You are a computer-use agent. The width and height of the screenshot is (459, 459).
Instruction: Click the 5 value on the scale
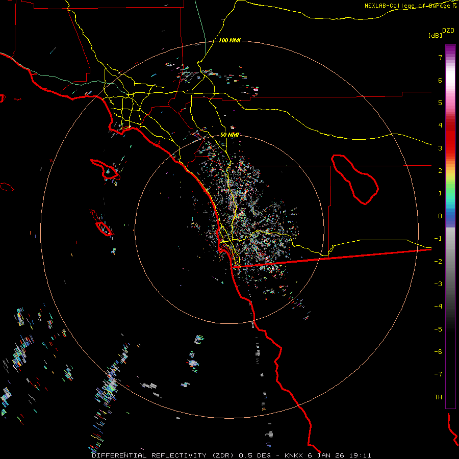click(440, 103)
